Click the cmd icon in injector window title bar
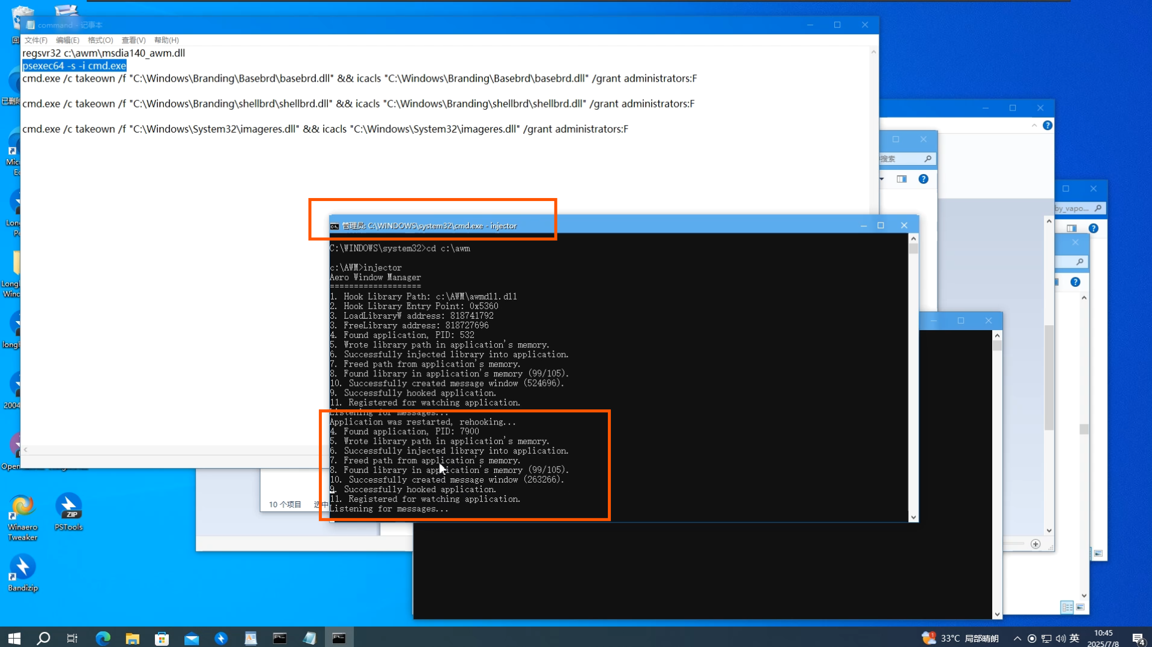Viewport: 1152px width, 647px height. click(x=335, y=226)
